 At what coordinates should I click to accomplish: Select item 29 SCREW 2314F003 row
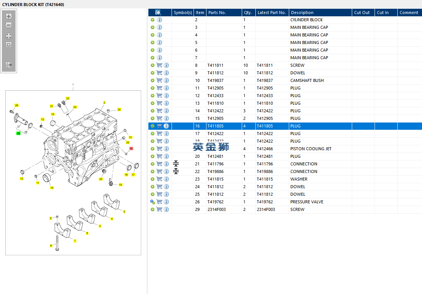coord(297,209)
